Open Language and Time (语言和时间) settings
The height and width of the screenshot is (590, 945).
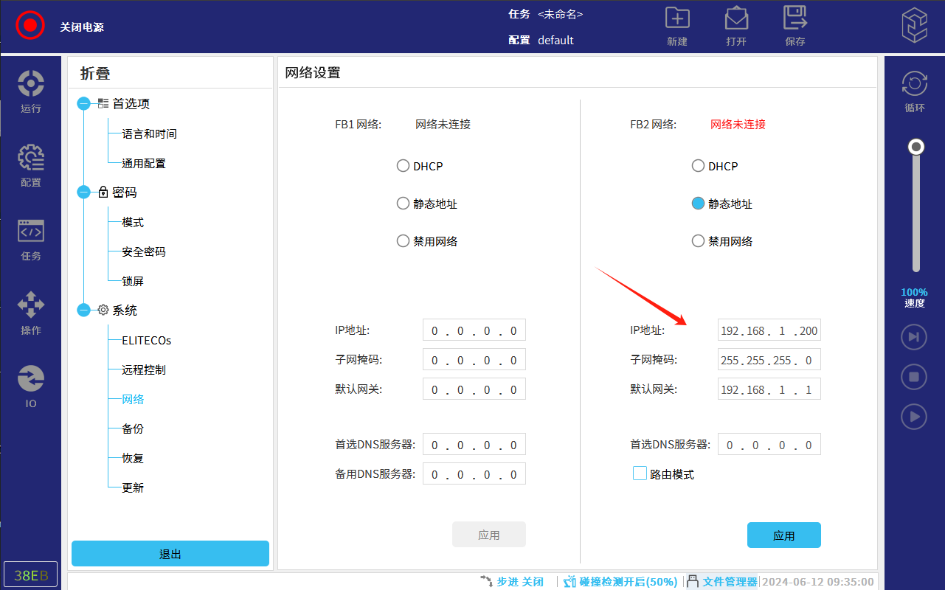(x=149, y=133)
